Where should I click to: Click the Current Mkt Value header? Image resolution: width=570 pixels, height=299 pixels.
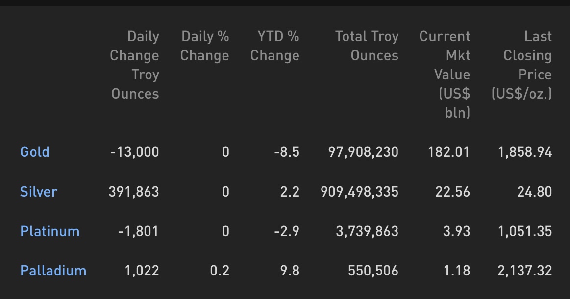pos(445,75)
